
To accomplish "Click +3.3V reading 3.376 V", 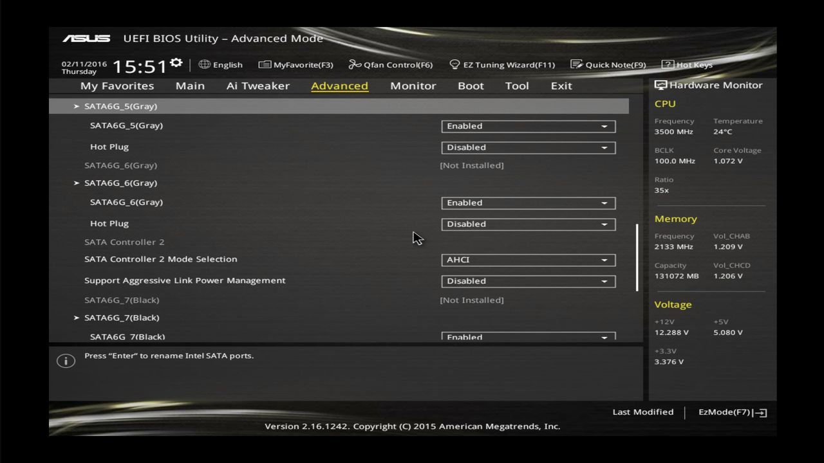I will pyautogui.click(x=669, y=361).
